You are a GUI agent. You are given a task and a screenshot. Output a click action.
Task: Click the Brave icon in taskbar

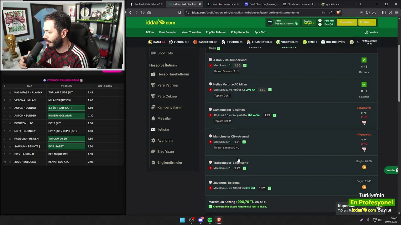coord(219,220)
